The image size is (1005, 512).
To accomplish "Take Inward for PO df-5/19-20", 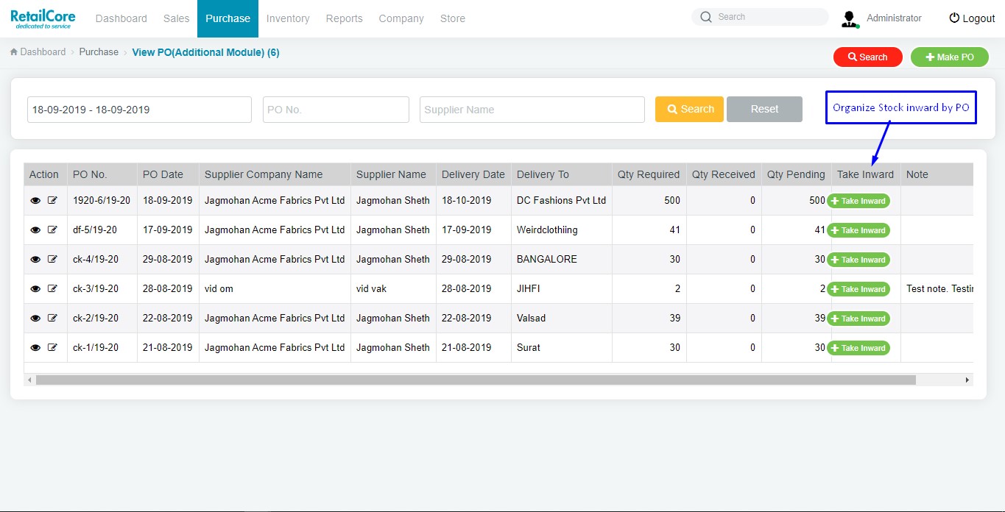I will tap(858, 230).
